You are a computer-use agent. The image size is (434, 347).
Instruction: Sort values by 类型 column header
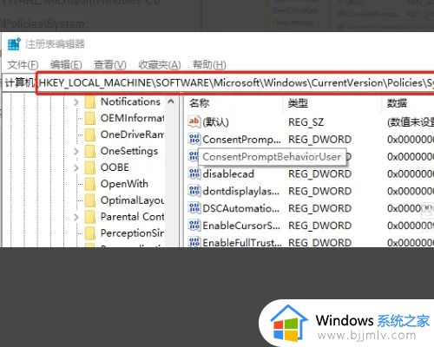pyautogui.click(x=298, y=103)
